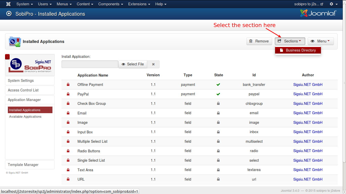Image resolution: width=346 pixels, height=194 pixels.
Task: Toggle the Sections dropdown button
Action: click(290, 41)
